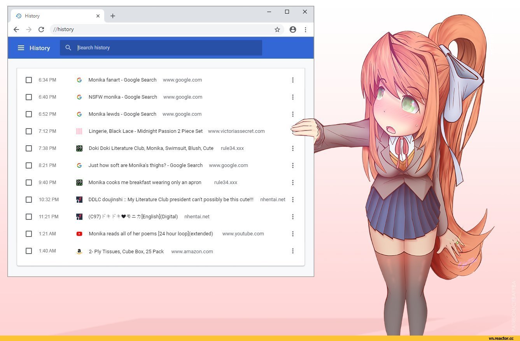Click inside the Search history field

pyautogui.click(x=161, y=48)
